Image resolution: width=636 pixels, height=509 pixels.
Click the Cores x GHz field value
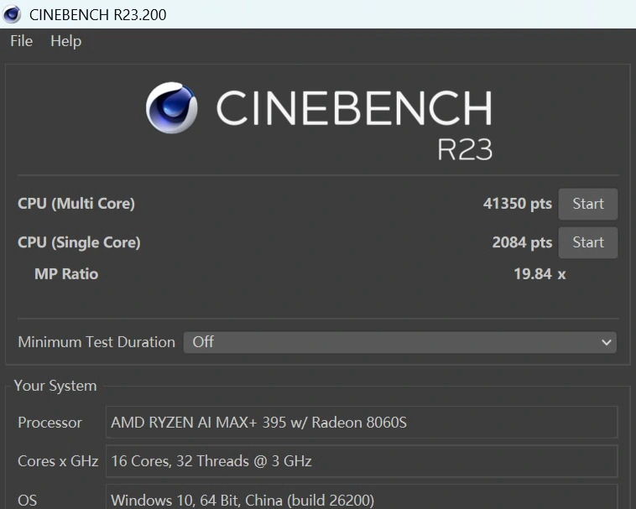pos(362,461)
